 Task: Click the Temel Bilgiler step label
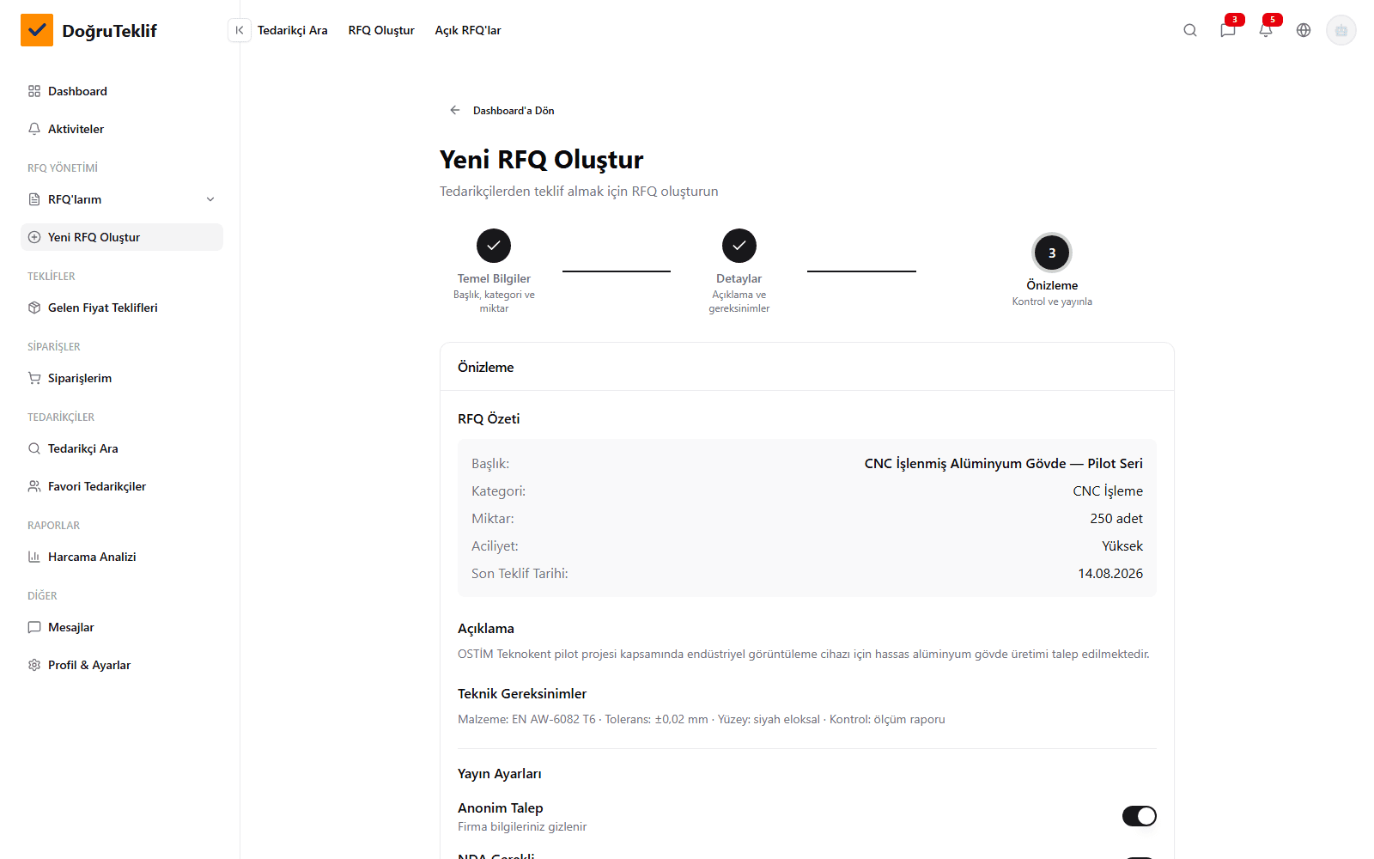point(494,278)
